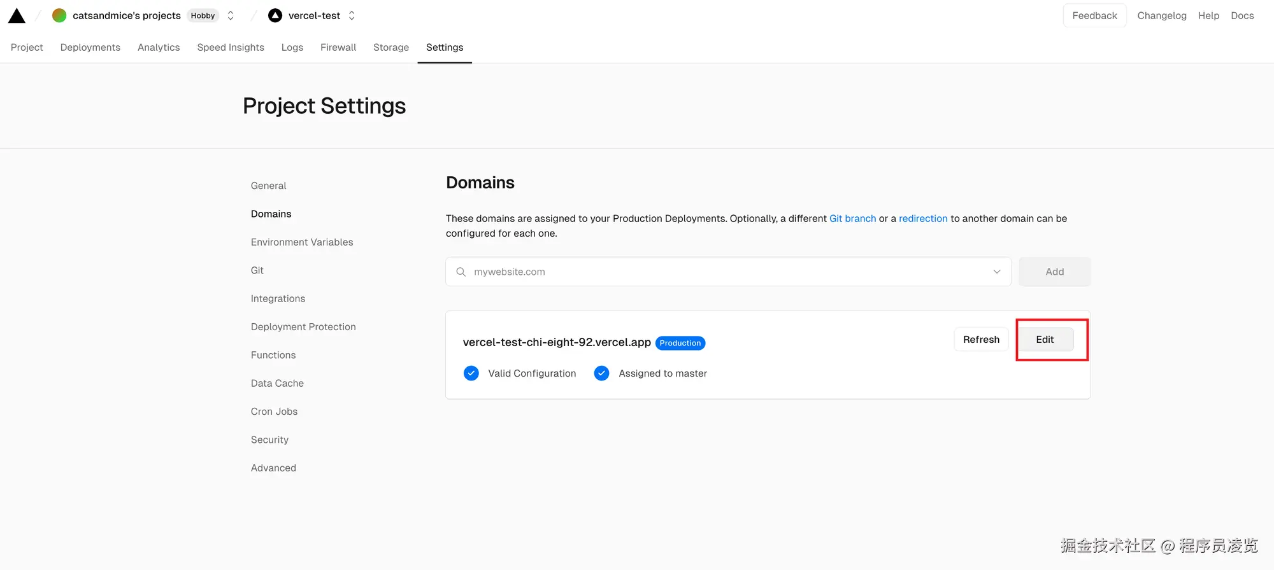Open the Speed Insights tab

coord(231,47)
